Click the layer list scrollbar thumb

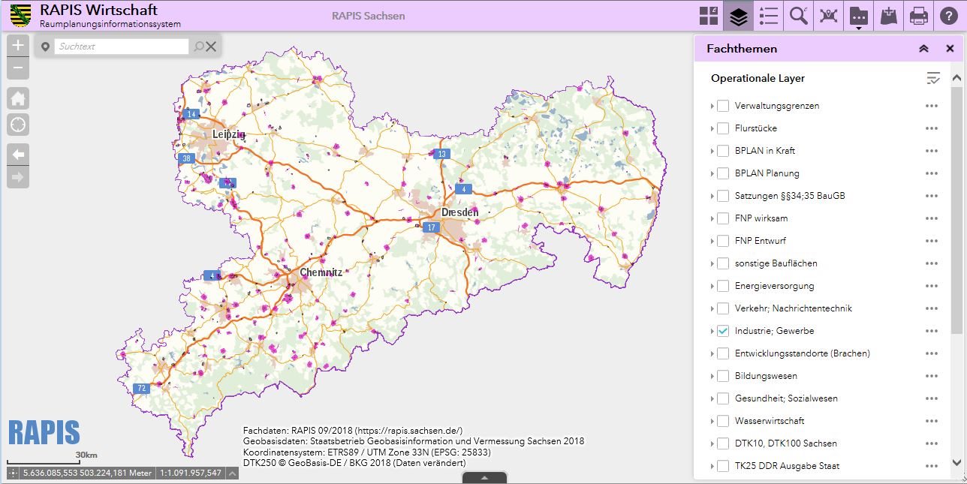click(956, 209)
